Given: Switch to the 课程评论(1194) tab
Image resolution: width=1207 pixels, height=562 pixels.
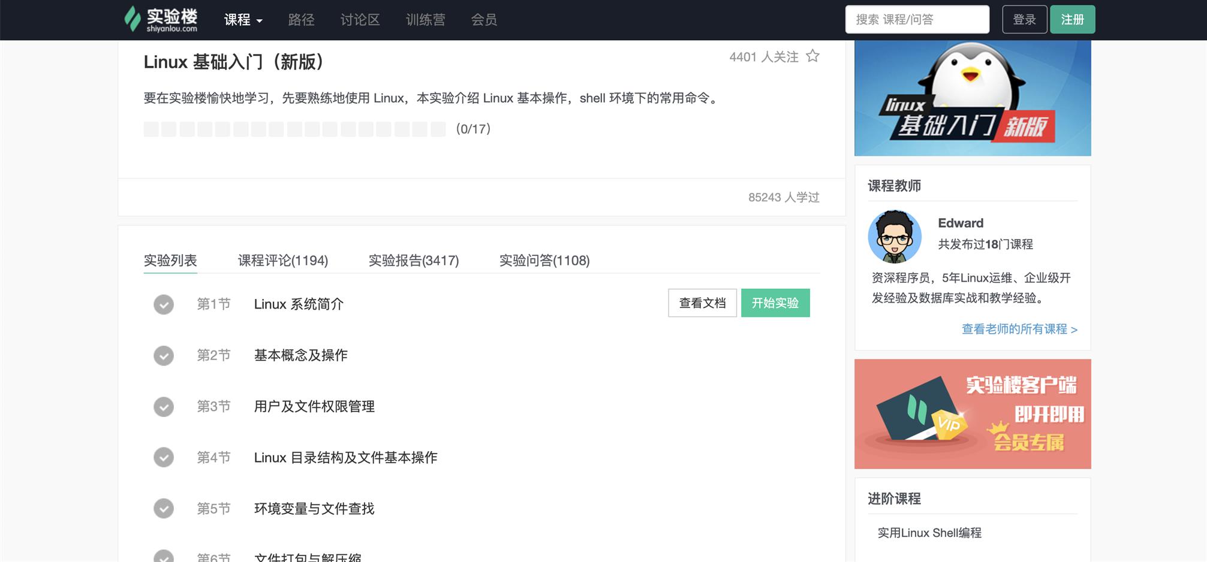Looking at the screenshot, I should pos(282,261).
